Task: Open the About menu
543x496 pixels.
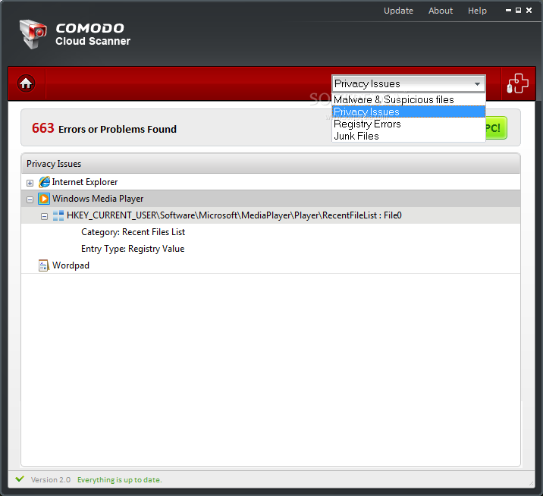Action: point(441,11)
